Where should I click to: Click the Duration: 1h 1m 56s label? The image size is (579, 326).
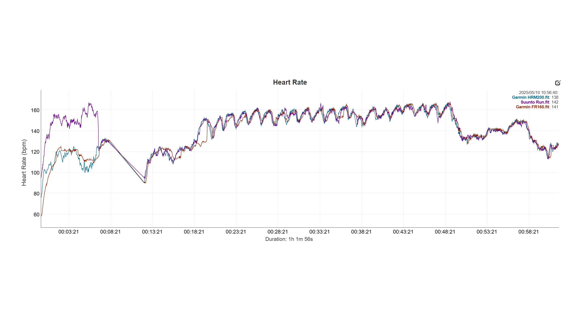coord(289,239)
